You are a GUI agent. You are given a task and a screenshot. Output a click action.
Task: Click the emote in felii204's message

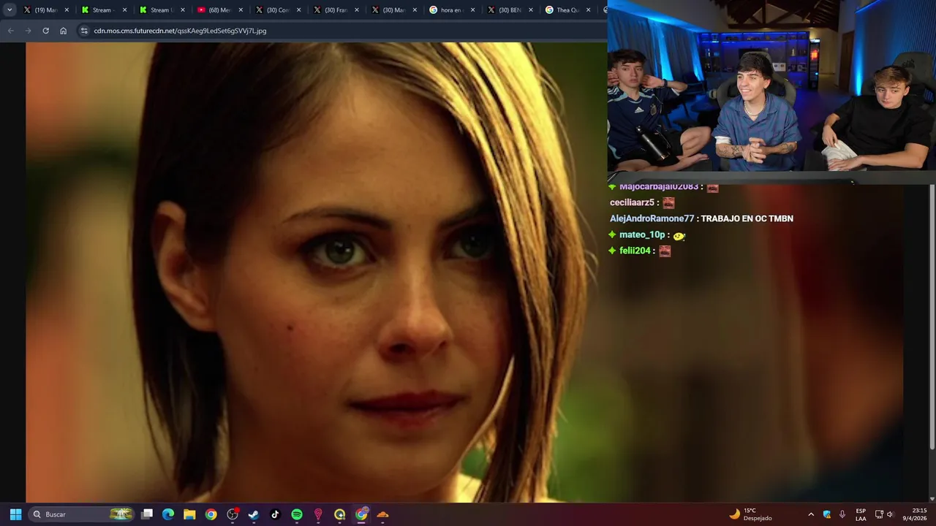pos(665,251)
